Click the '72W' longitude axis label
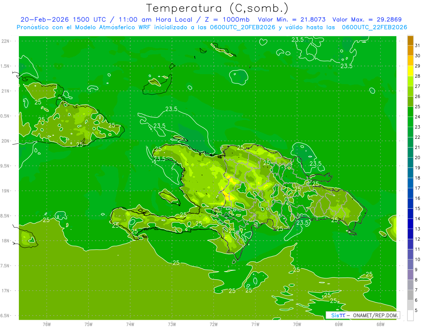The width and height of the screenshot is (427, 329). pos(213,324)
